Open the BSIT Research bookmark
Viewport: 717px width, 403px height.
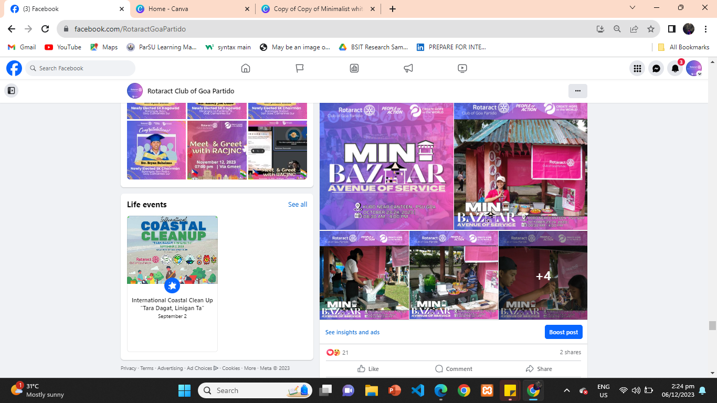(373, 47)
